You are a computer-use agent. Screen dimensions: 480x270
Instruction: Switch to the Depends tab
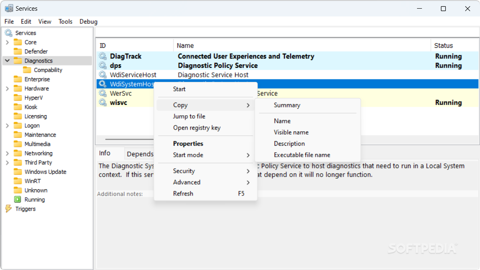[x=140, y=154]
